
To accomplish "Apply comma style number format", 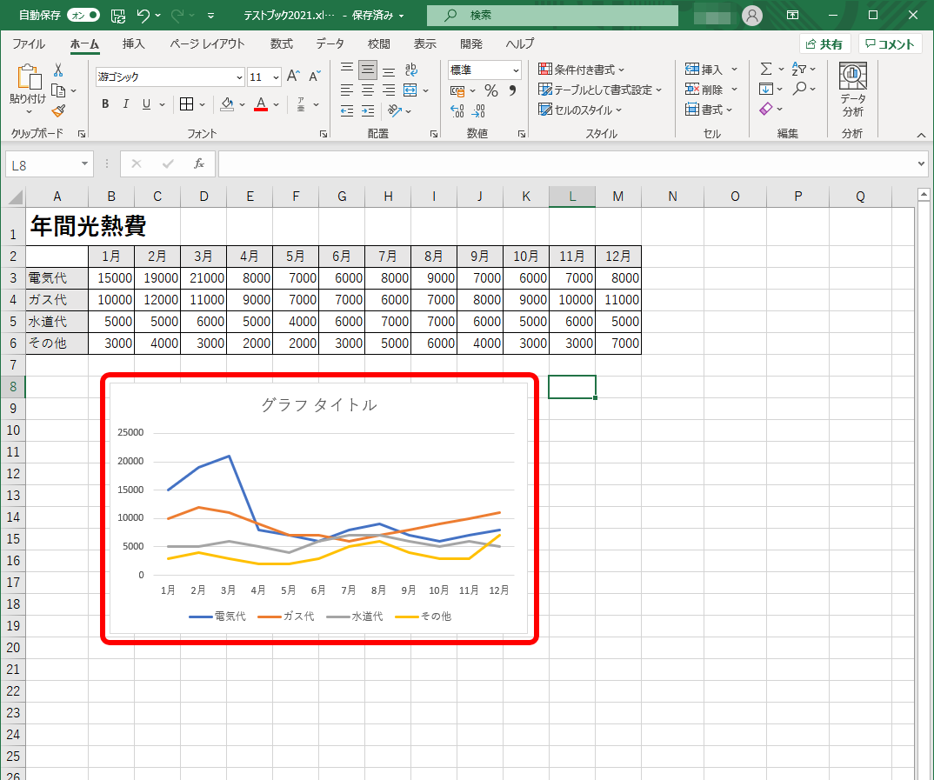I will click(512, 90).
